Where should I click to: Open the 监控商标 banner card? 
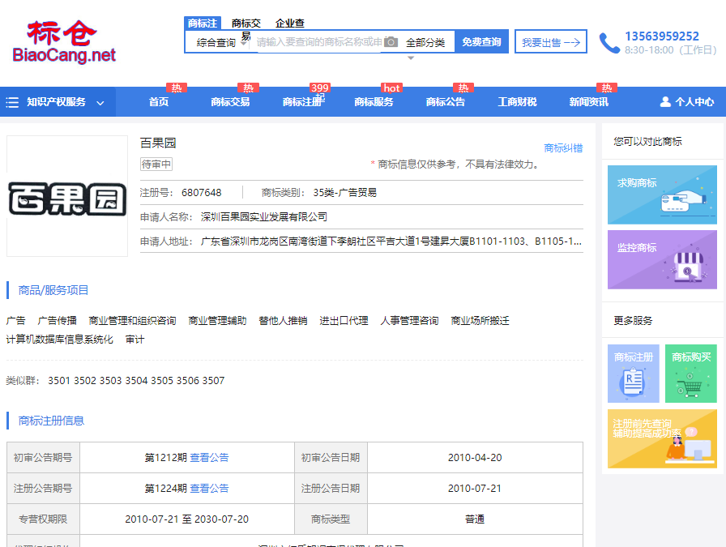coord(662,260)
